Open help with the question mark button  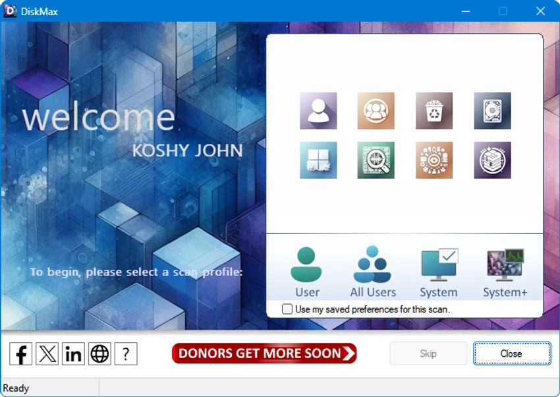126,353
